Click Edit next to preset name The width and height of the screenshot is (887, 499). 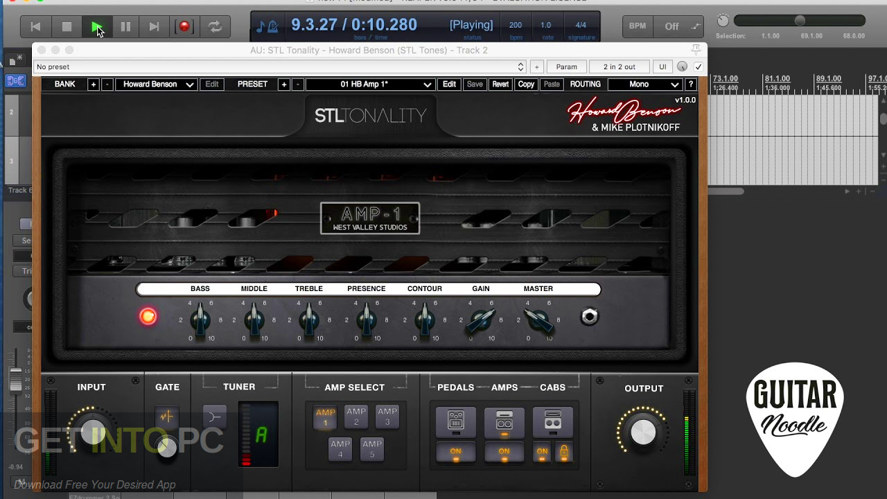click(x=449, y=85)
